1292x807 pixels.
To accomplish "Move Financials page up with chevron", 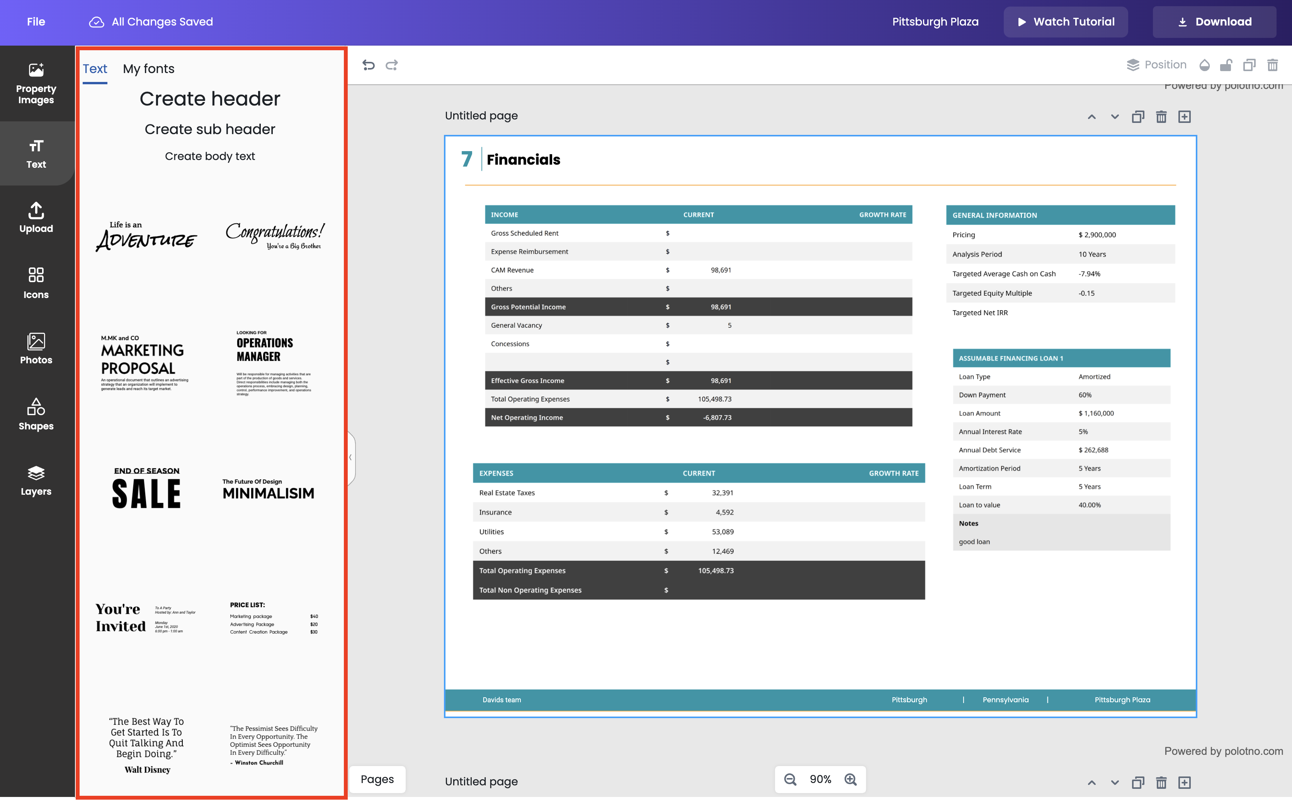I will 1091,117.
